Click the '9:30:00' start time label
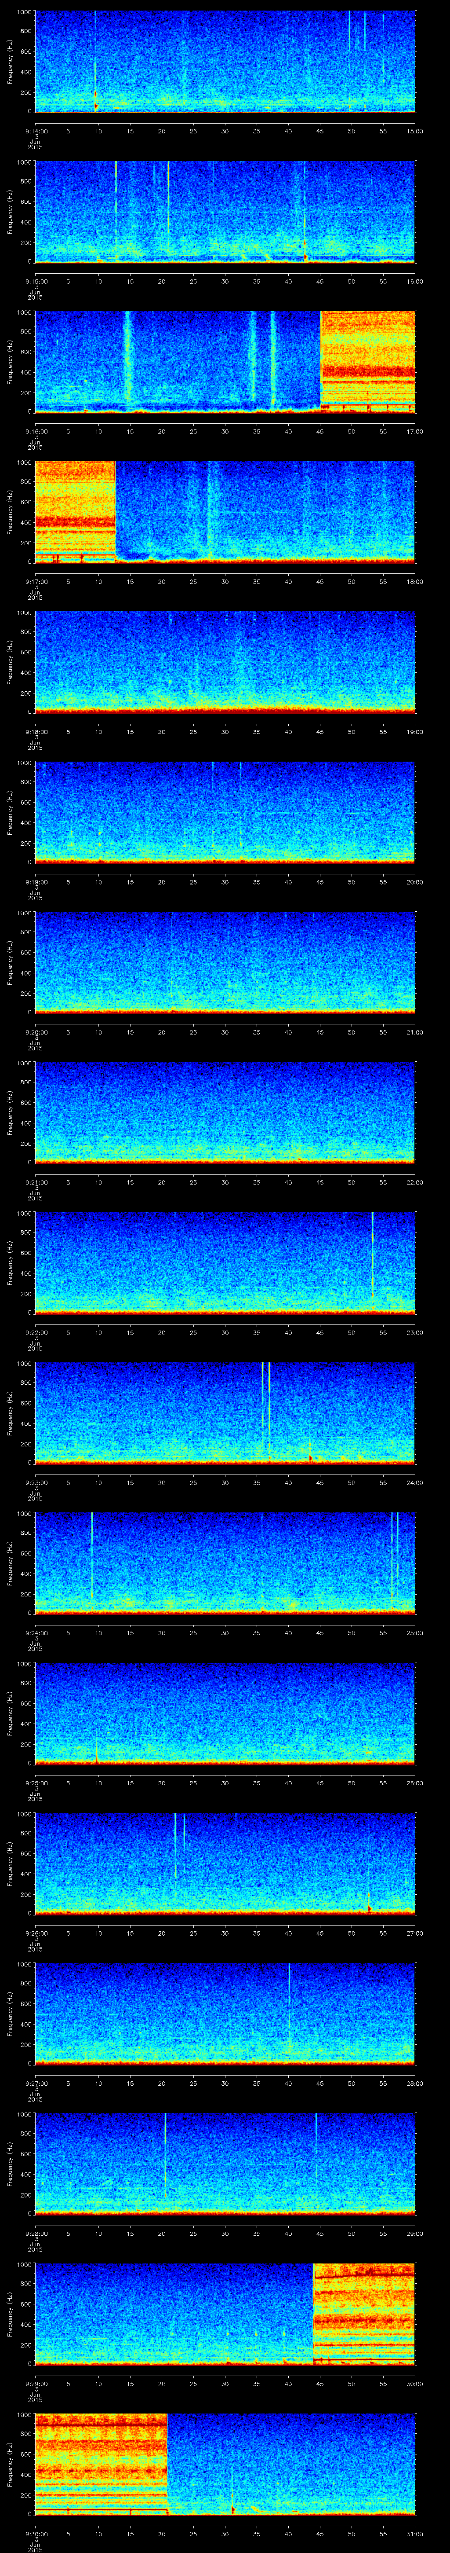The width and height of the screenshot is (450, 2553). (36, 2535)
